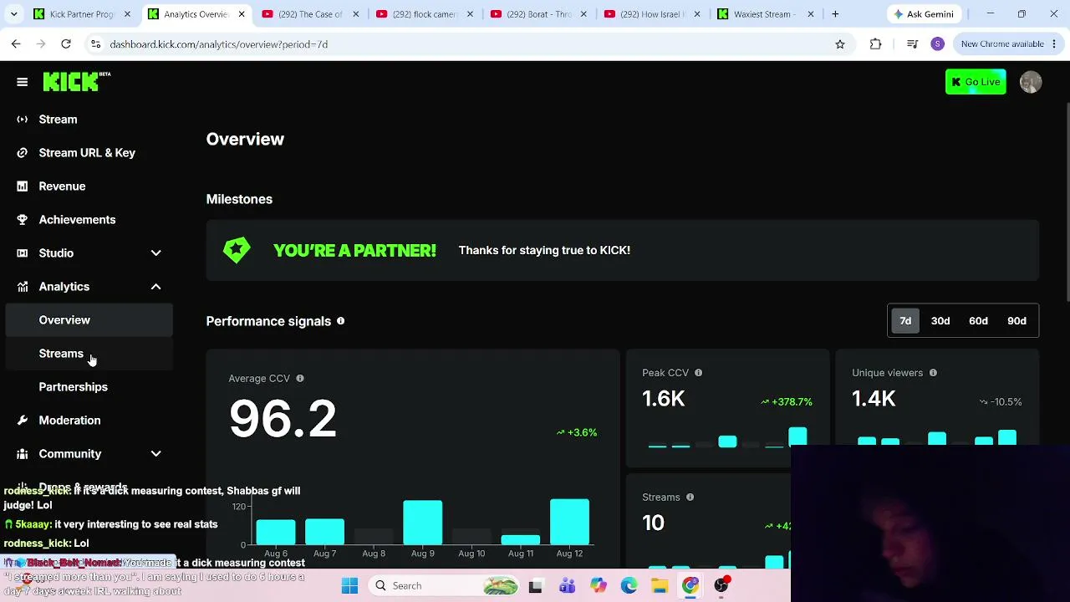Click the info icon beside Performance signals

(340, 321)
